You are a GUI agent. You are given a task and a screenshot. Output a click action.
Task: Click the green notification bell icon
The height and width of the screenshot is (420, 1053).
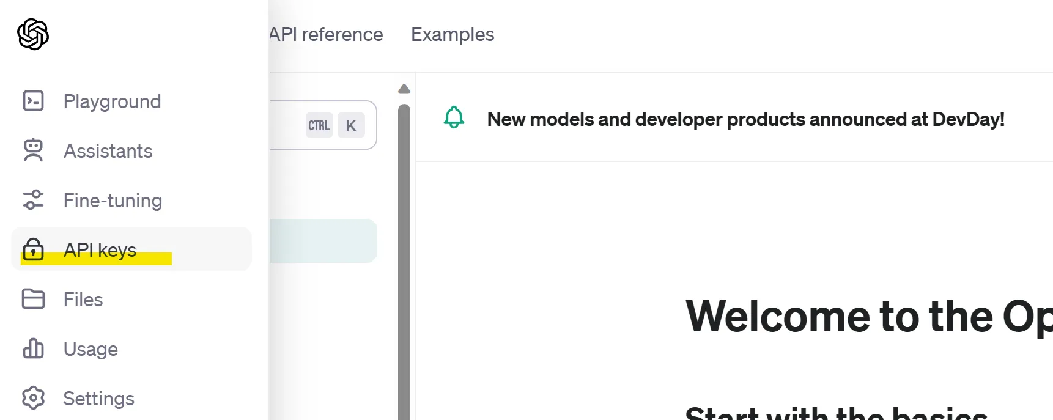point(454,117)
